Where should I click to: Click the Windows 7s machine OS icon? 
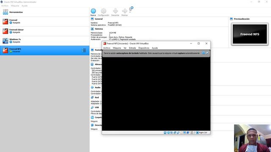[6, 41]
